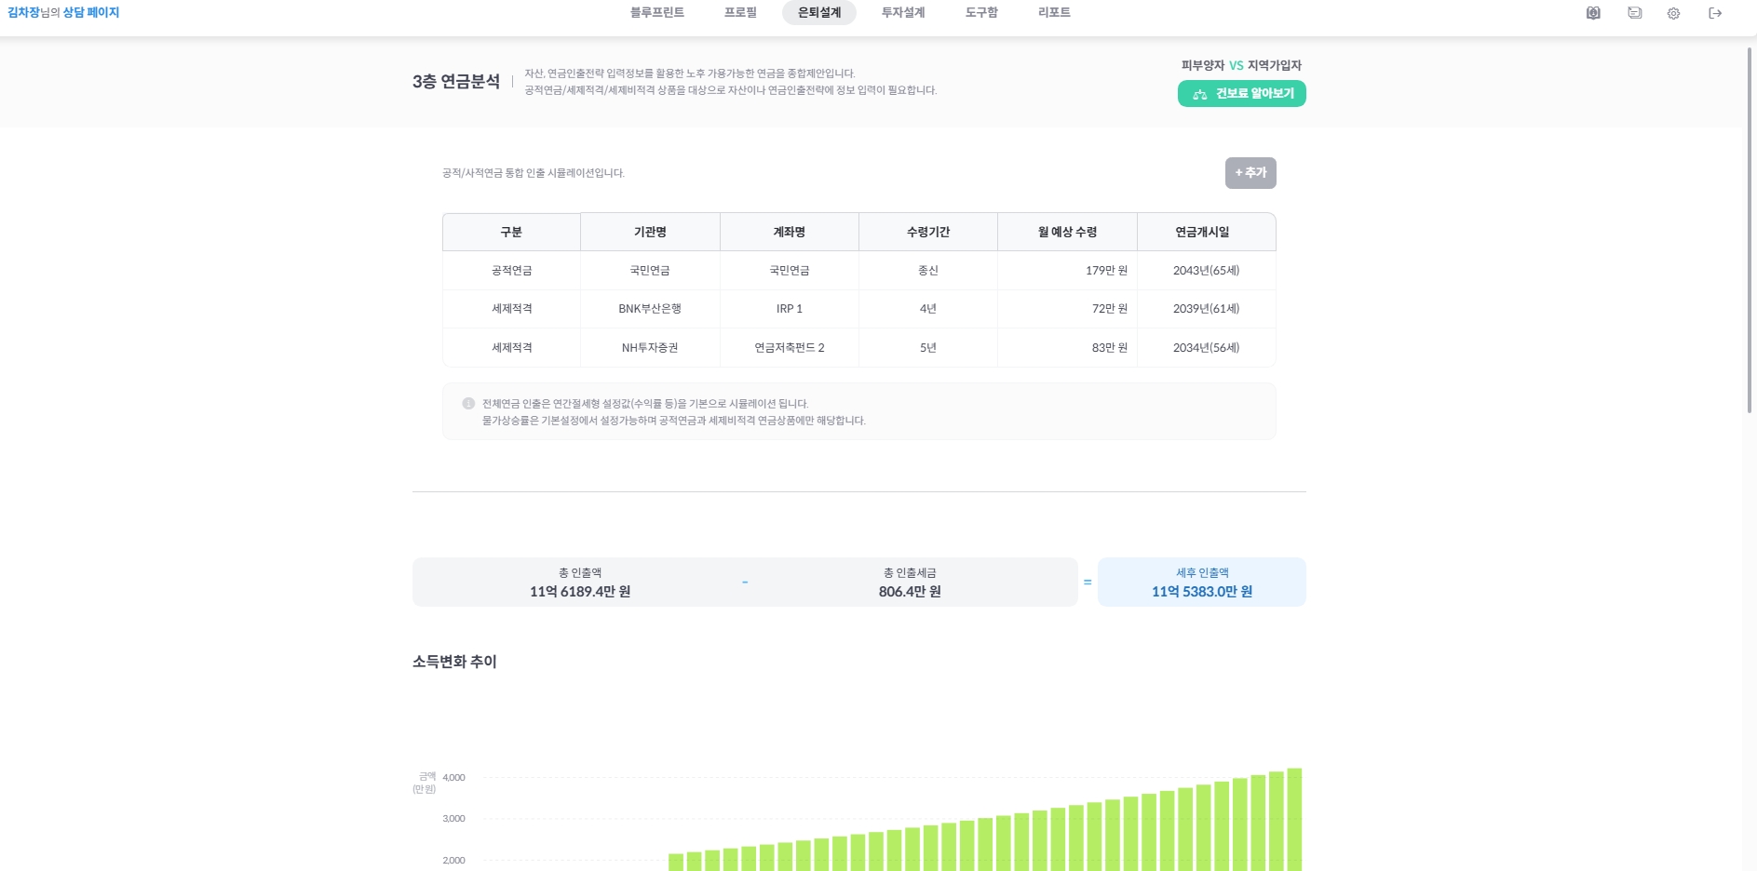Screen dimensions: 1757x871
Task: Open the 리포트 menu item
Action: 1053,12
